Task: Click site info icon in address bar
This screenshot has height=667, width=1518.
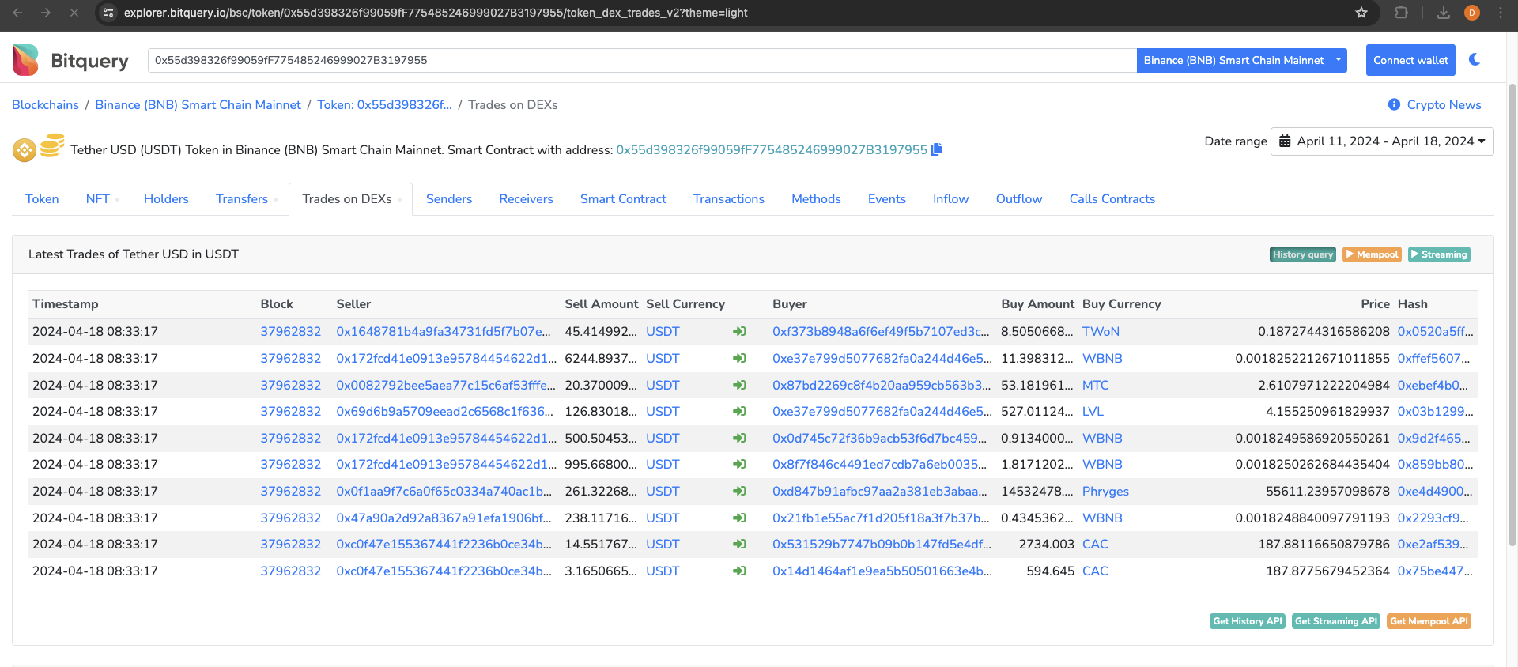Action: [x=108, y=13]
